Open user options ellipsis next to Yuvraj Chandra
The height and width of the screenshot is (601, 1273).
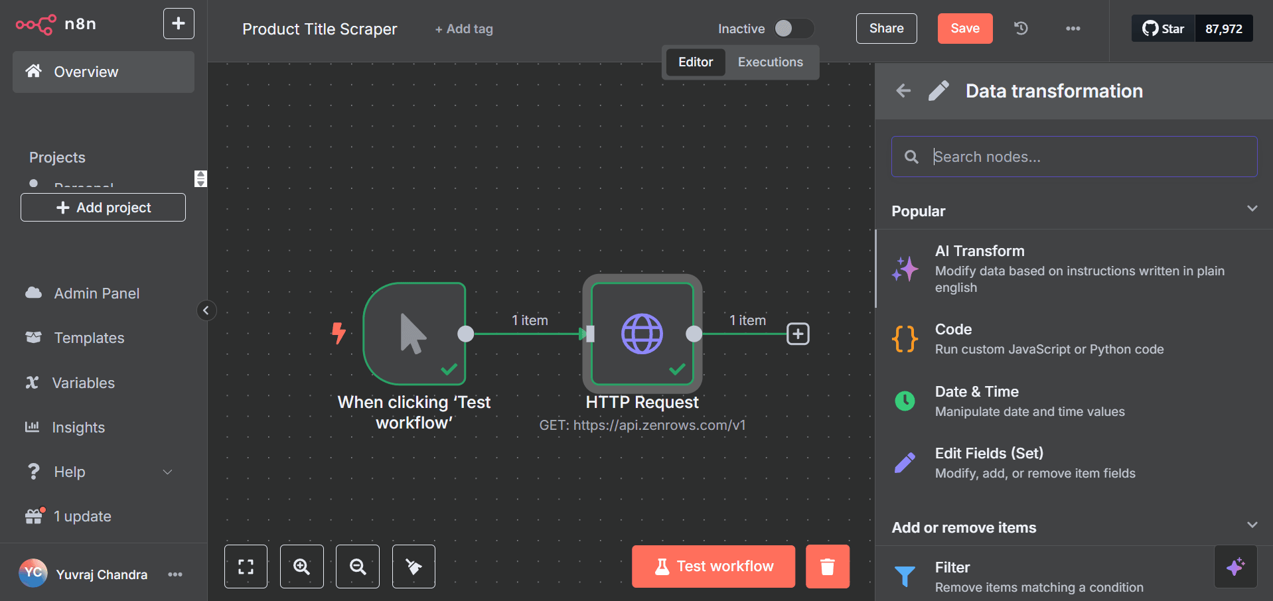175,574
